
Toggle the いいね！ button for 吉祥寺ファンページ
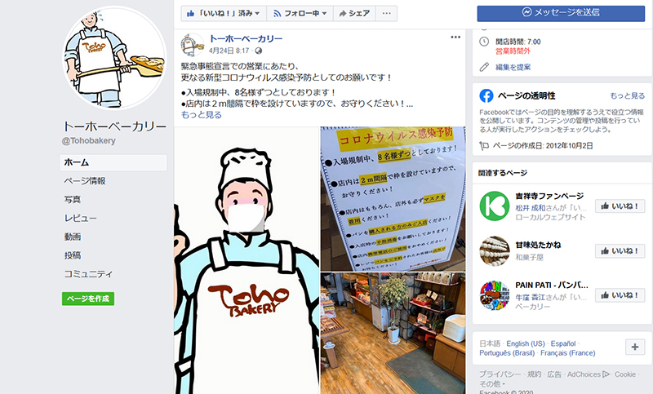pos(620,206)
